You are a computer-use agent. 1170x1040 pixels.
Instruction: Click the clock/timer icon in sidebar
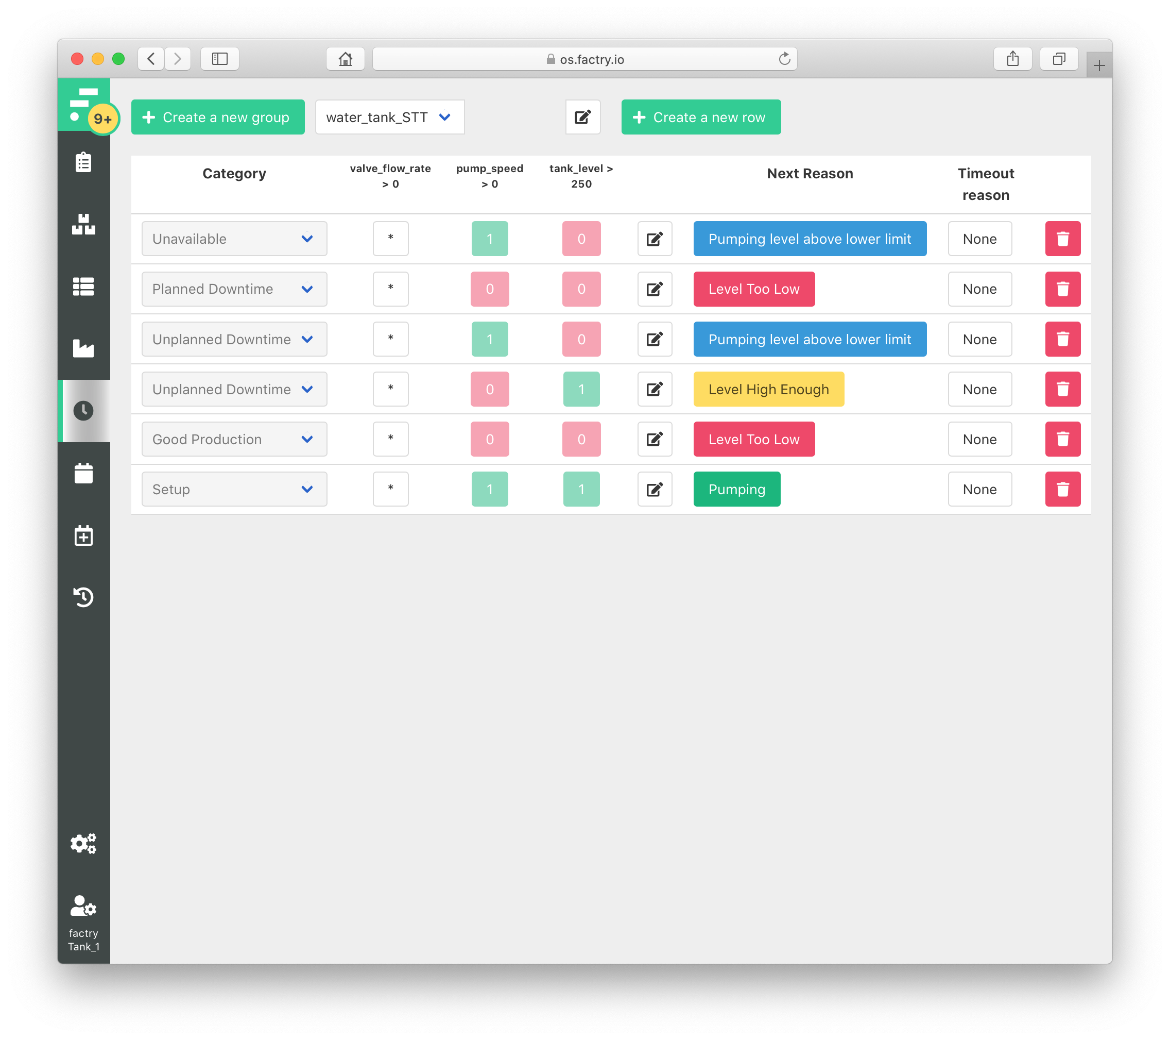click(x=83, y=410)
